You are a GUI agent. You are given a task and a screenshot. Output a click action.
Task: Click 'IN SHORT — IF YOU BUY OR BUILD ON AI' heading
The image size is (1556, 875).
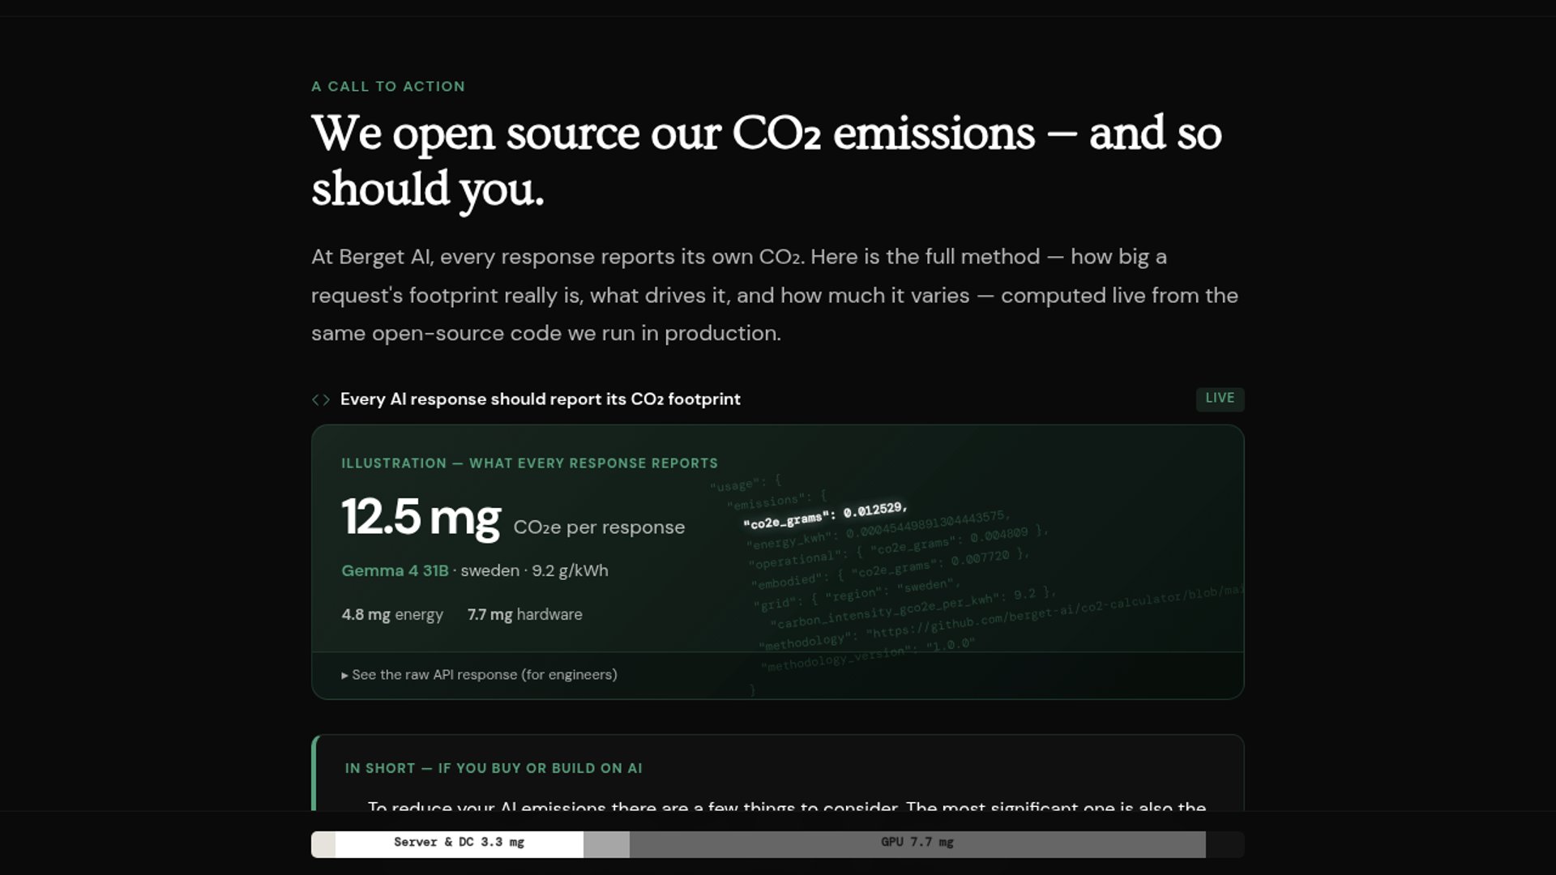(494, 768)
